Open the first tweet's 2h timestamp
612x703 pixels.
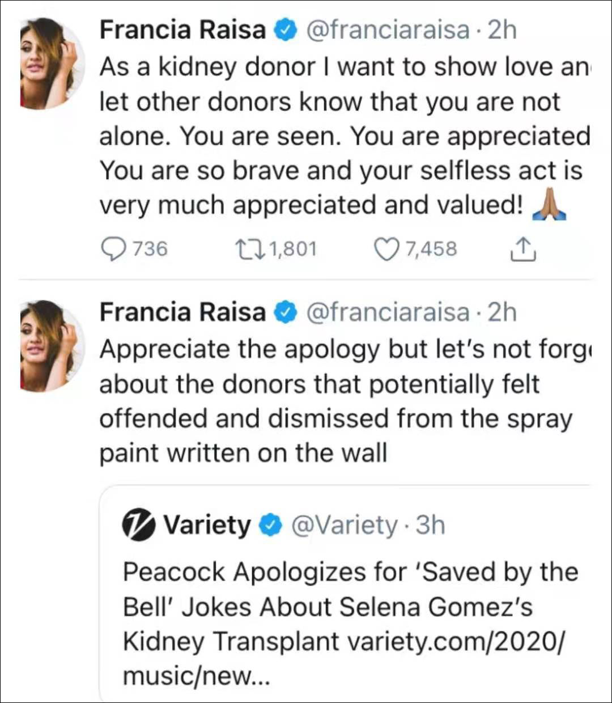[502, 30]
